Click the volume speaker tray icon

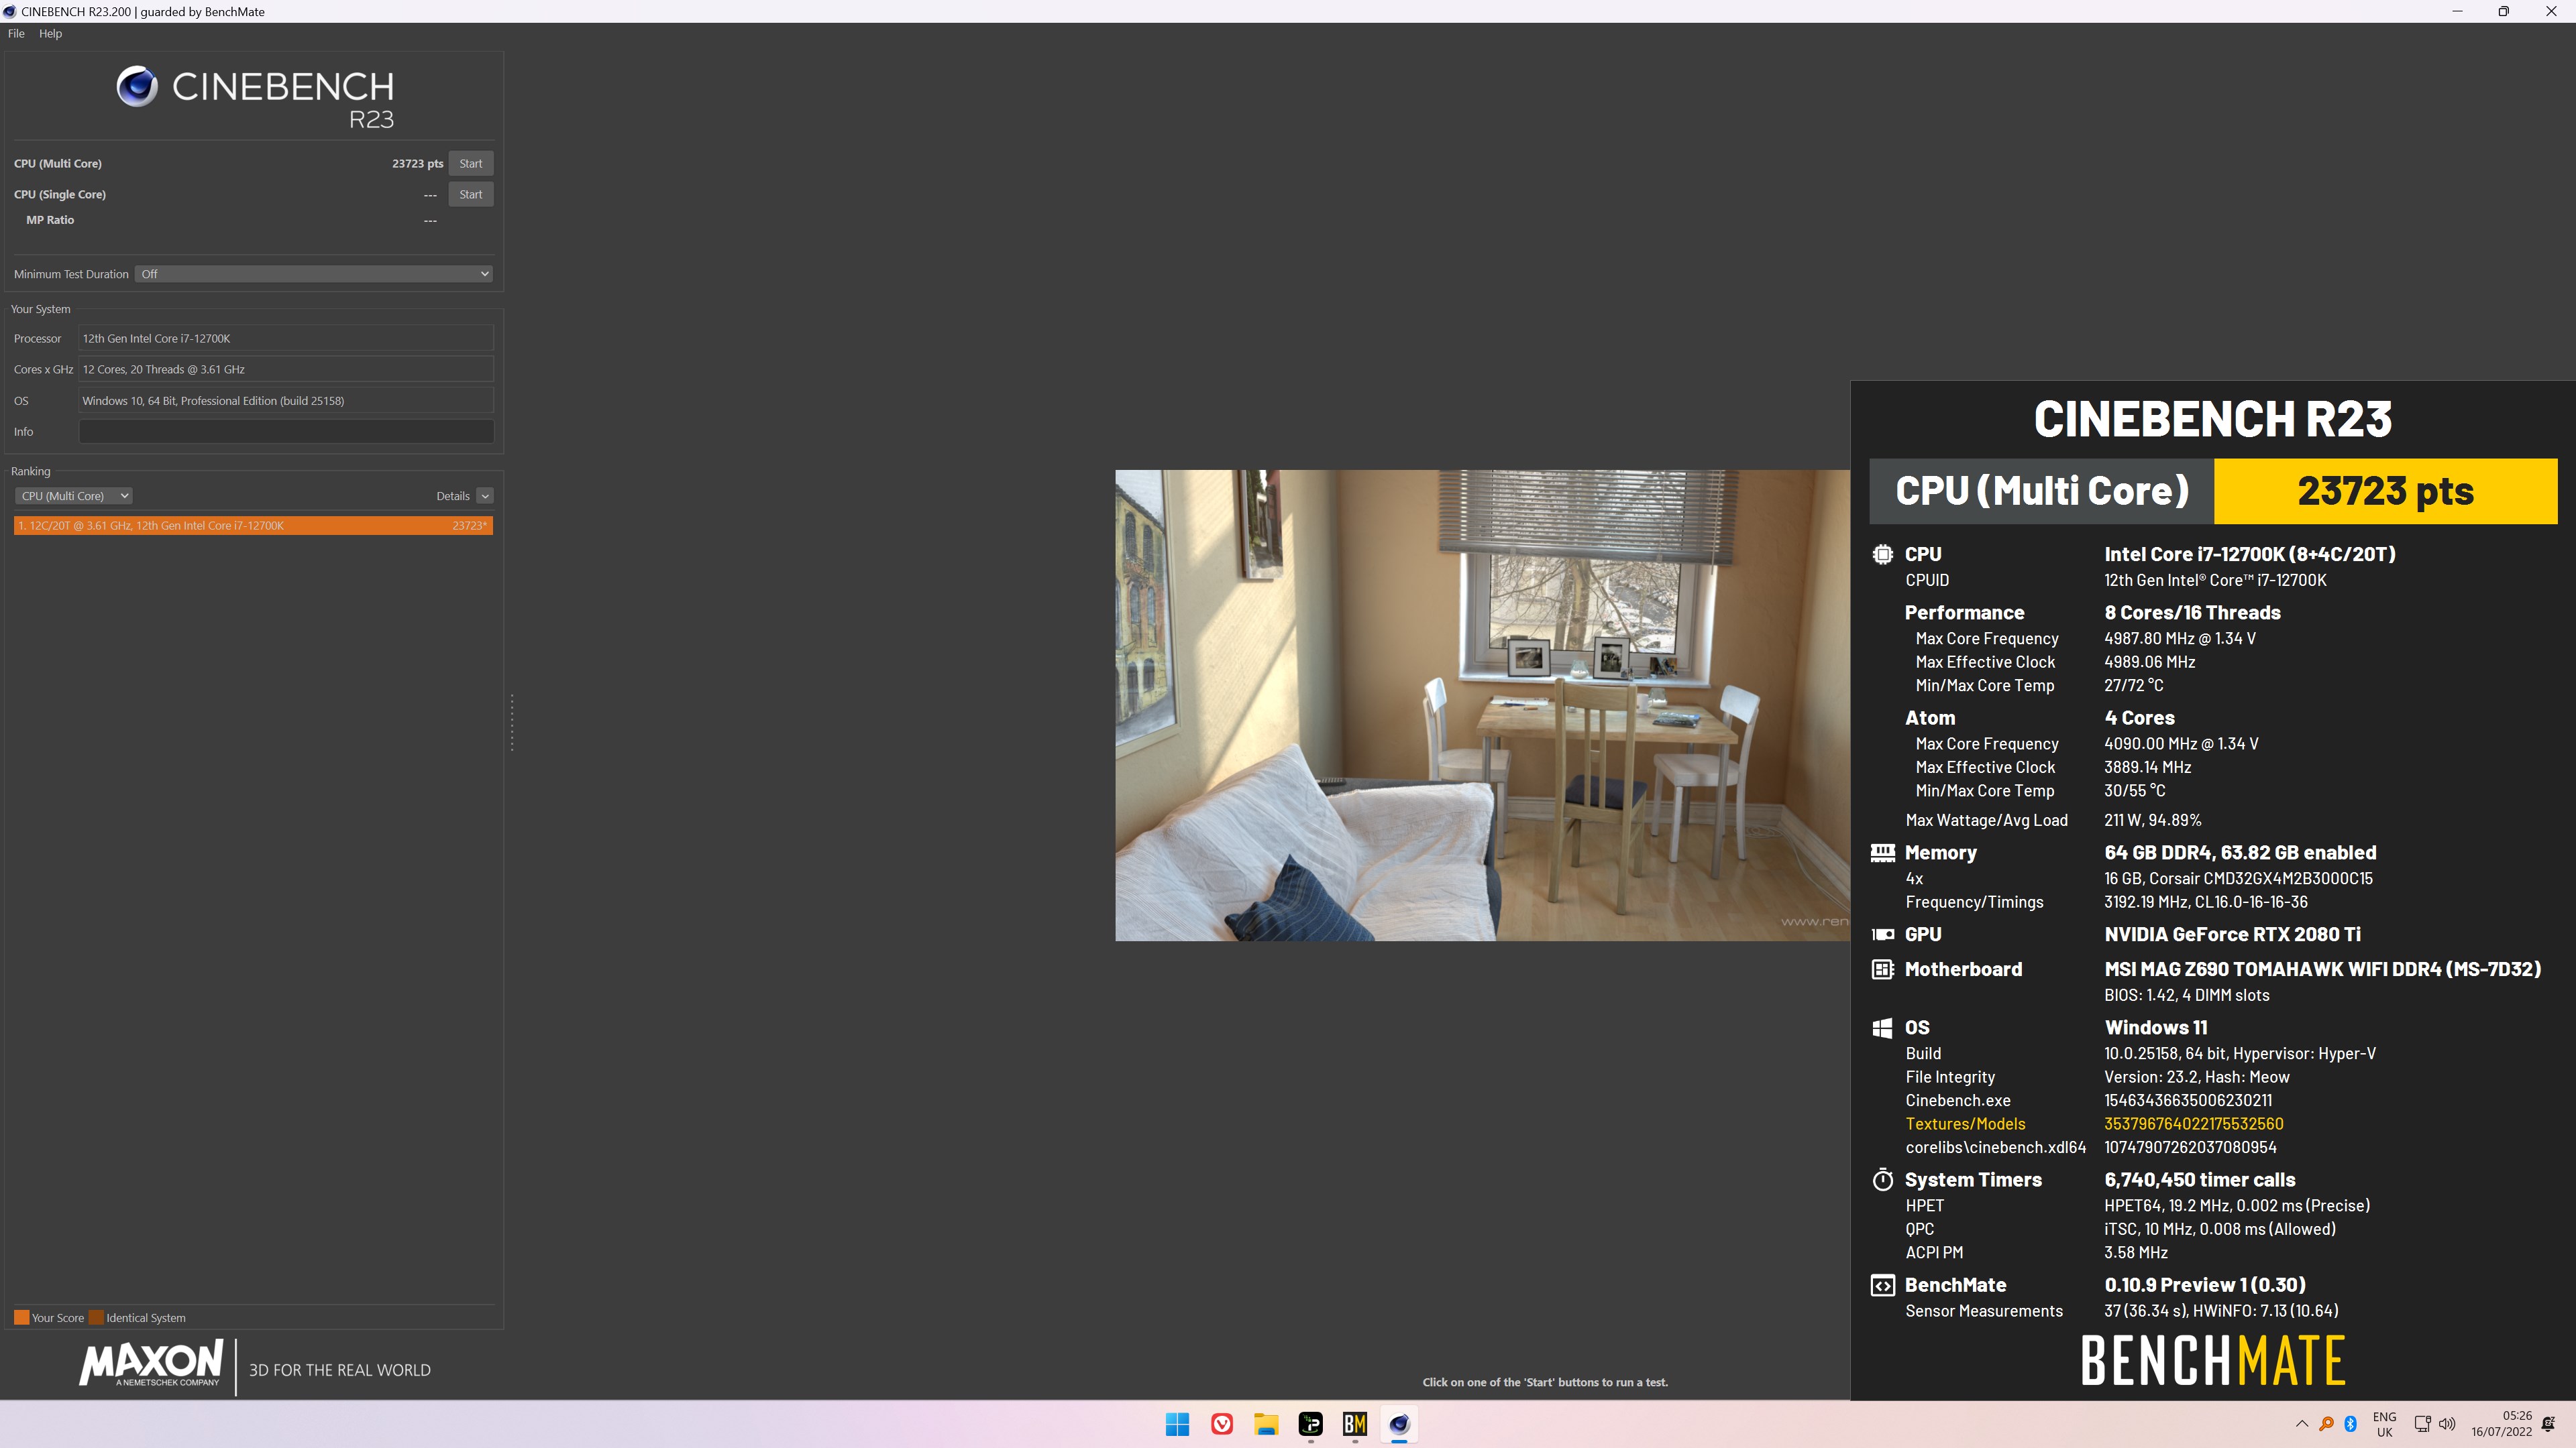click(x=2447, y=1424)
